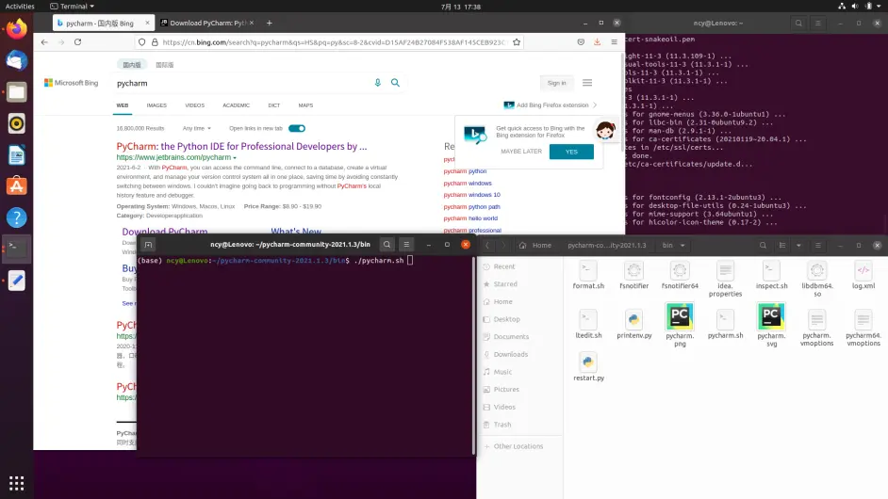Open Thunderbird mail from the dock

pyautogui.click(x=16, y=60)
